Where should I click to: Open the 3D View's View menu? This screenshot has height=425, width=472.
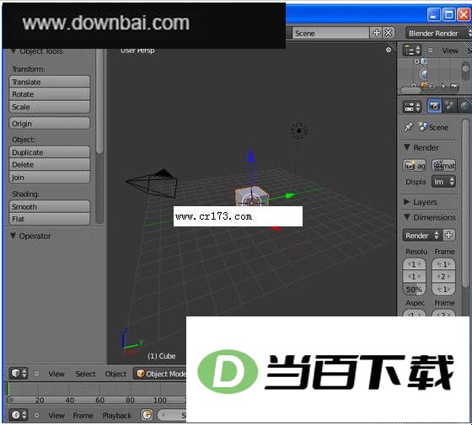tap(56, 374)
